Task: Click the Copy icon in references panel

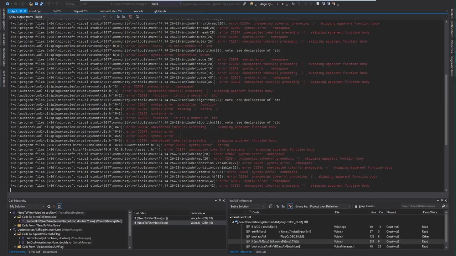Action: click(271, 206)
